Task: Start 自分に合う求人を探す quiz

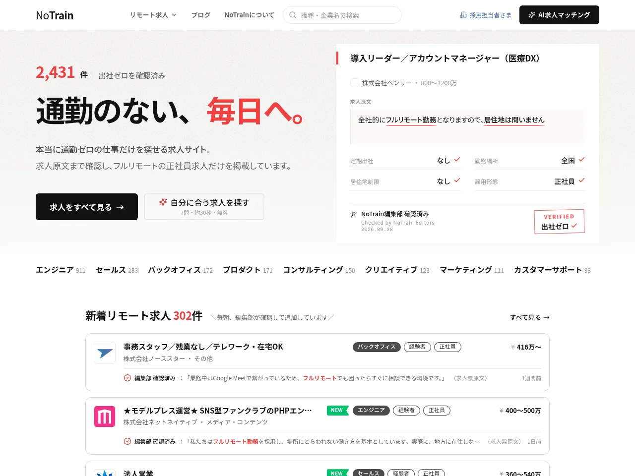Action: coord(204,207)
